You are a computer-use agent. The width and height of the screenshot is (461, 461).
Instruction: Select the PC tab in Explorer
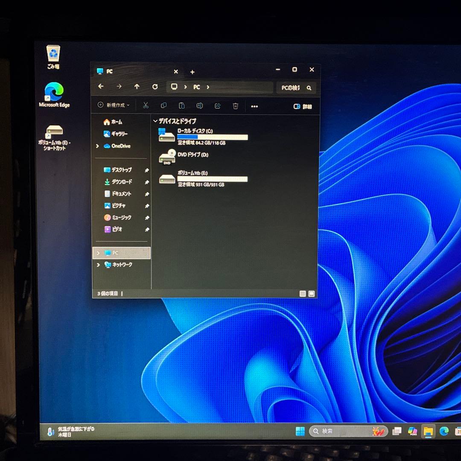click(x=109, y=71)
